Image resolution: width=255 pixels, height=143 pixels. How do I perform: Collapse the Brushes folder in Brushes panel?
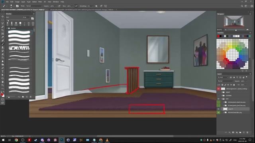pos(7,28)
